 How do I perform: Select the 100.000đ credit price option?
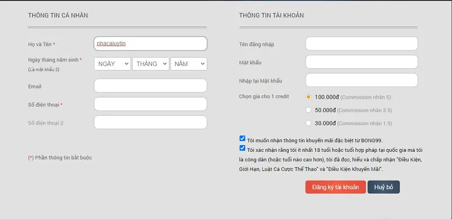(308, 97)
